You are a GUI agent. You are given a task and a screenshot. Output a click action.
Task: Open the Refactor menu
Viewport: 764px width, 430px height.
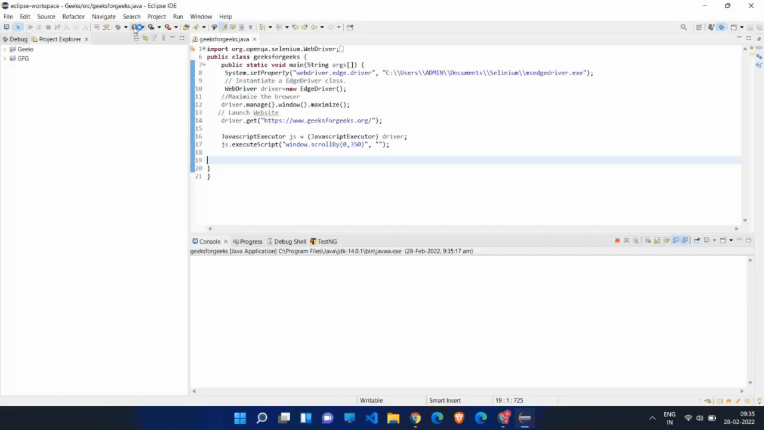(73, 17)
